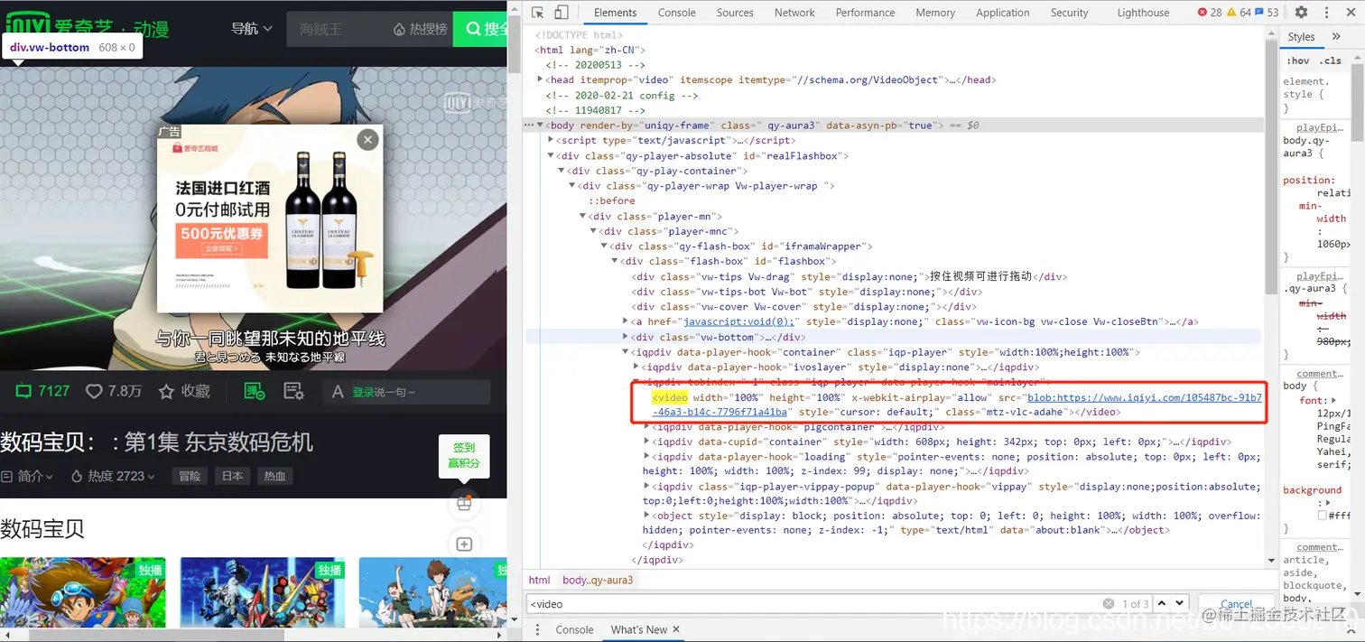This screenshot has height=642, width=1365.
Task: Clear the search box with the x icon
Action: 1109,604
